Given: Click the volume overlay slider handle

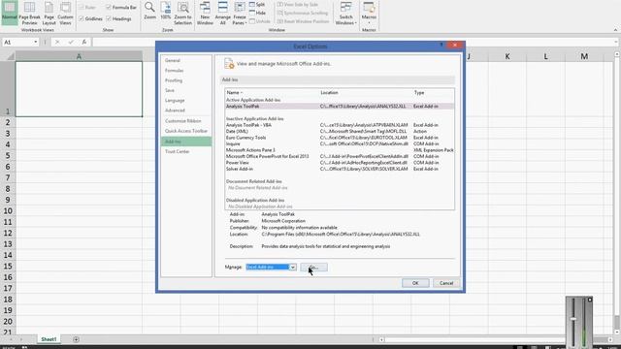Looking at the screenshot, I should [573, 319].
